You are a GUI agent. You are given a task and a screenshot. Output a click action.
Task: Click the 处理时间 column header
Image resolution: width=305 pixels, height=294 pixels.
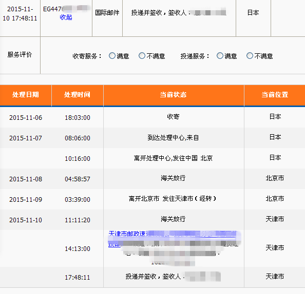[78, 95]
